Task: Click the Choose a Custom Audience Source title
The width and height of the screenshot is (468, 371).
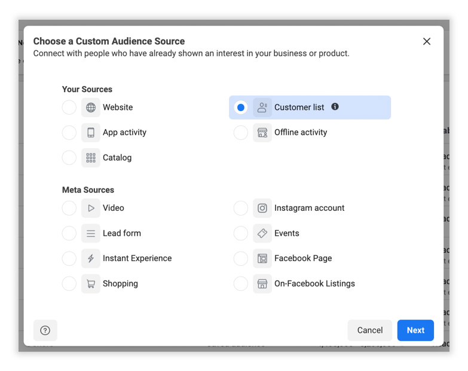Action: pos(109,41)
